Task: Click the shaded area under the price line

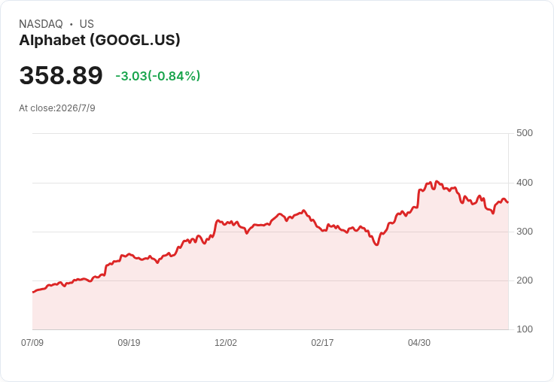Action: click(270, 283)
